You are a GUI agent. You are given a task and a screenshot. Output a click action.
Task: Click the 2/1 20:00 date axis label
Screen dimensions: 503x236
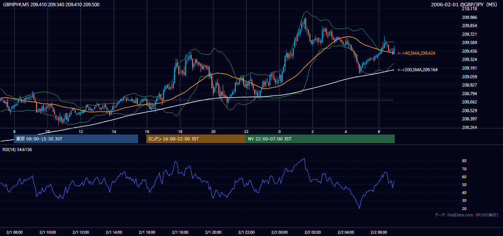point(213,232)
